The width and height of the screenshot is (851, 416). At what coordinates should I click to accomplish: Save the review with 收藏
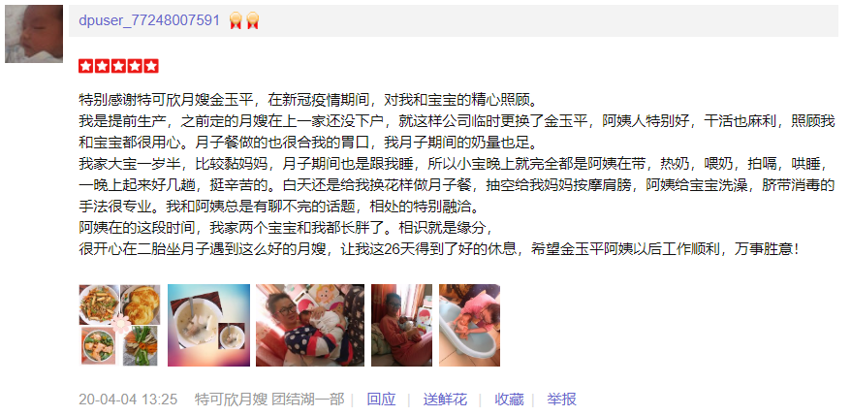(x=509, y=400)
